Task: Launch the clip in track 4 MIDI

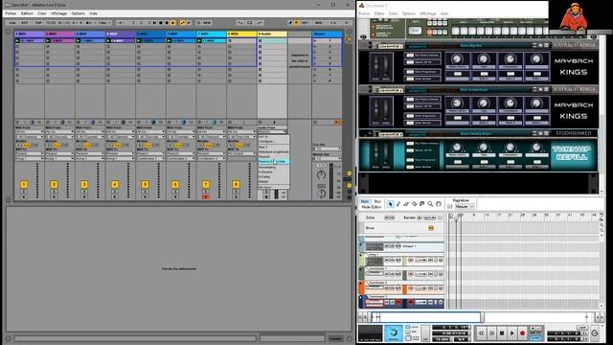Action: (x=108, y=40)
